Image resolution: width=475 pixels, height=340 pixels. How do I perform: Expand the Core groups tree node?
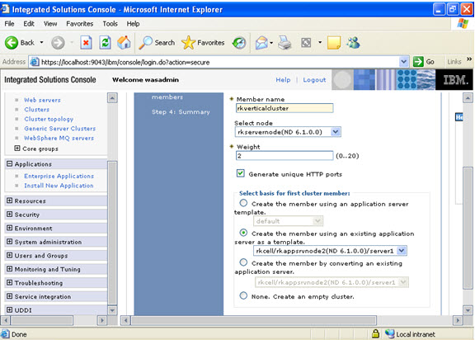click(17, 149)
